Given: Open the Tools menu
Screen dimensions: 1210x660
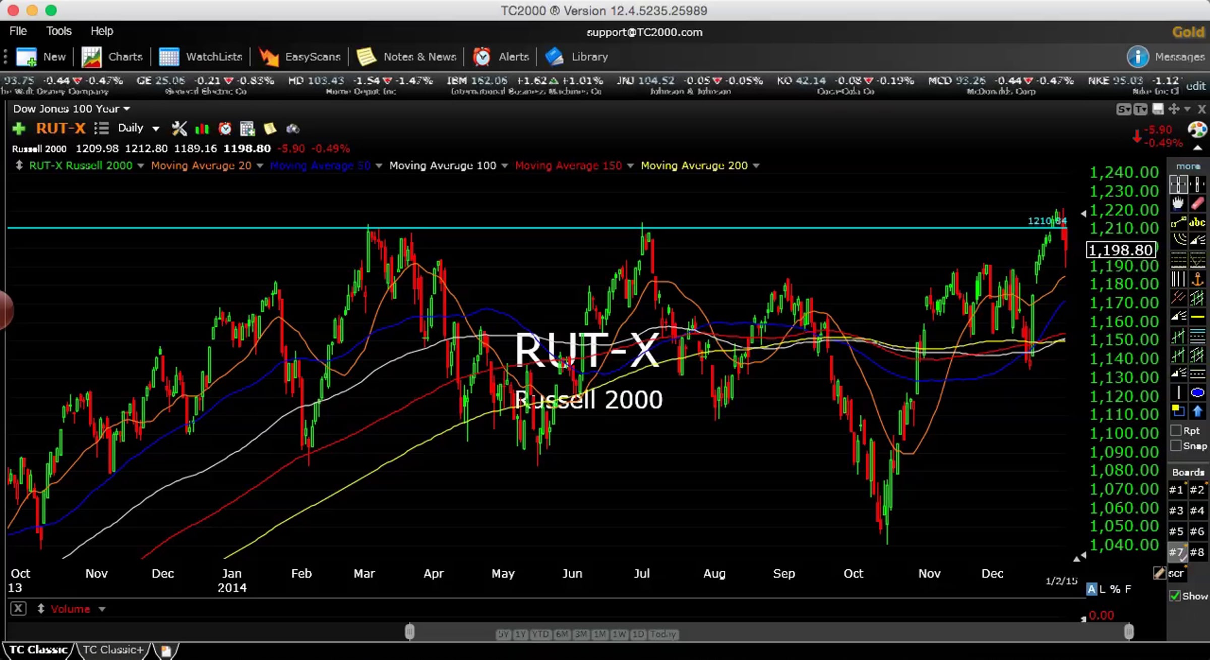Looking at the screenshot, I should (59, 31).
